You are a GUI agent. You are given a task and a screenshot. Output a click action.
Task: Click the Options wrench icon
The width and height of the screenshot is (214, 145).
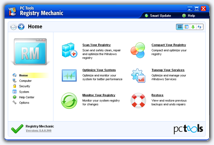tap(15, 102)
